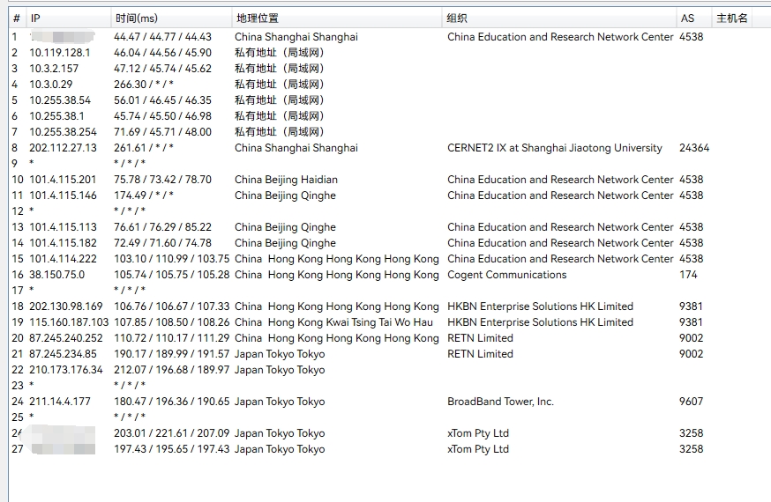Click the AS column header
The height and width of the screenshot is (502, 771).
coord(687,18)
